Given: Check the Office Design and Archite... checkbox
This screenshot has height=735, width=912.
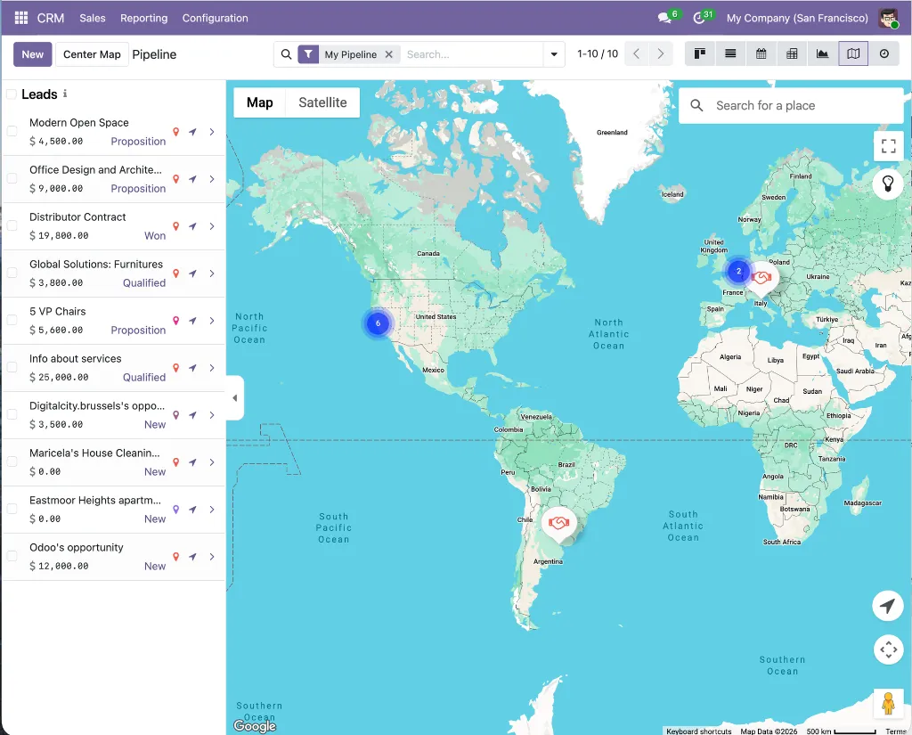Looking at the screenshot, I should click(x=12, y=179).
